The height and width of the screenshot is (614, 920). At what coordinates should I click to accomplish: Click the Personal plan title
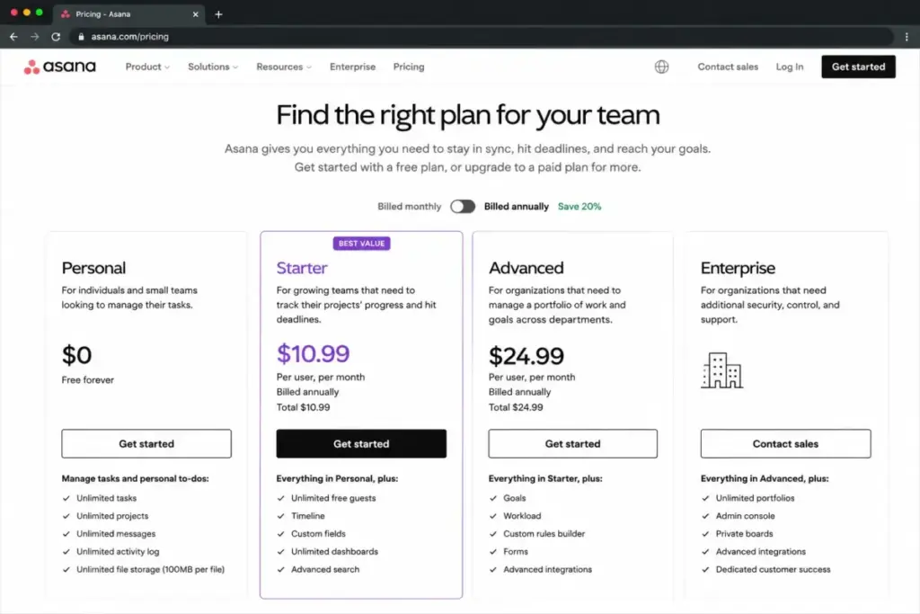click(x=93, y=268)
